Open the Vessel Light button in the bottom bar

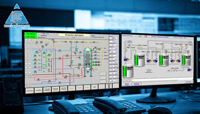[109, 86]
